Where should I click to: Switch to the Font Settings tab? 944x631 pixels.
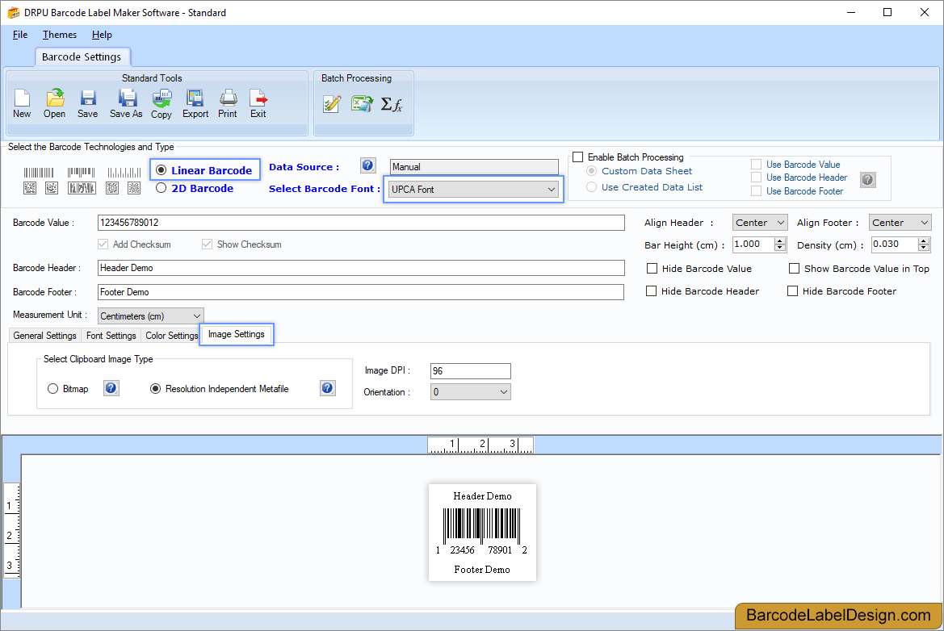pos(111,335)
